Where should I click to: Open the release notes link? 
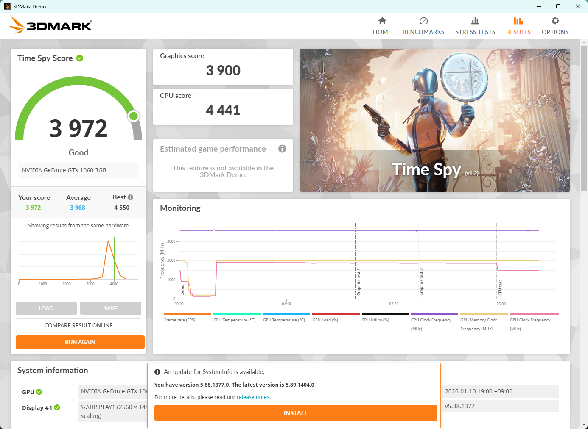pos(253,397)
